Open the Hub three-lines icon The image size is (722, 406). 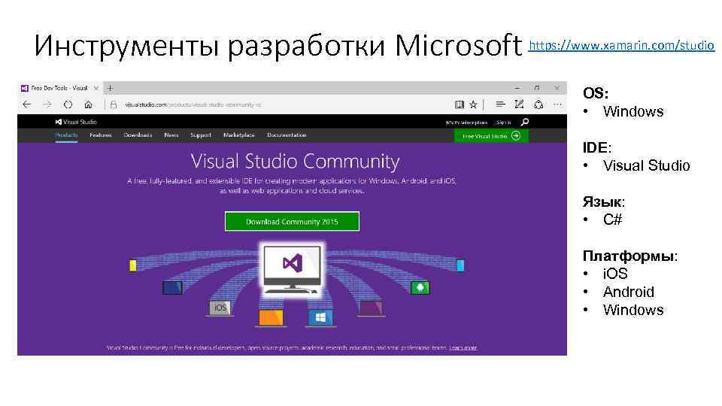(x=500, y=105)
